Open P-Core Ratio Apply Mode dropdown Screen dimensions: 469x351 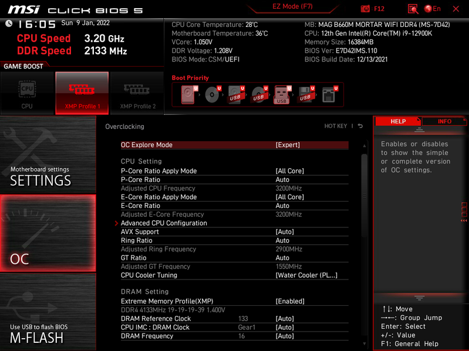[235, 171]
